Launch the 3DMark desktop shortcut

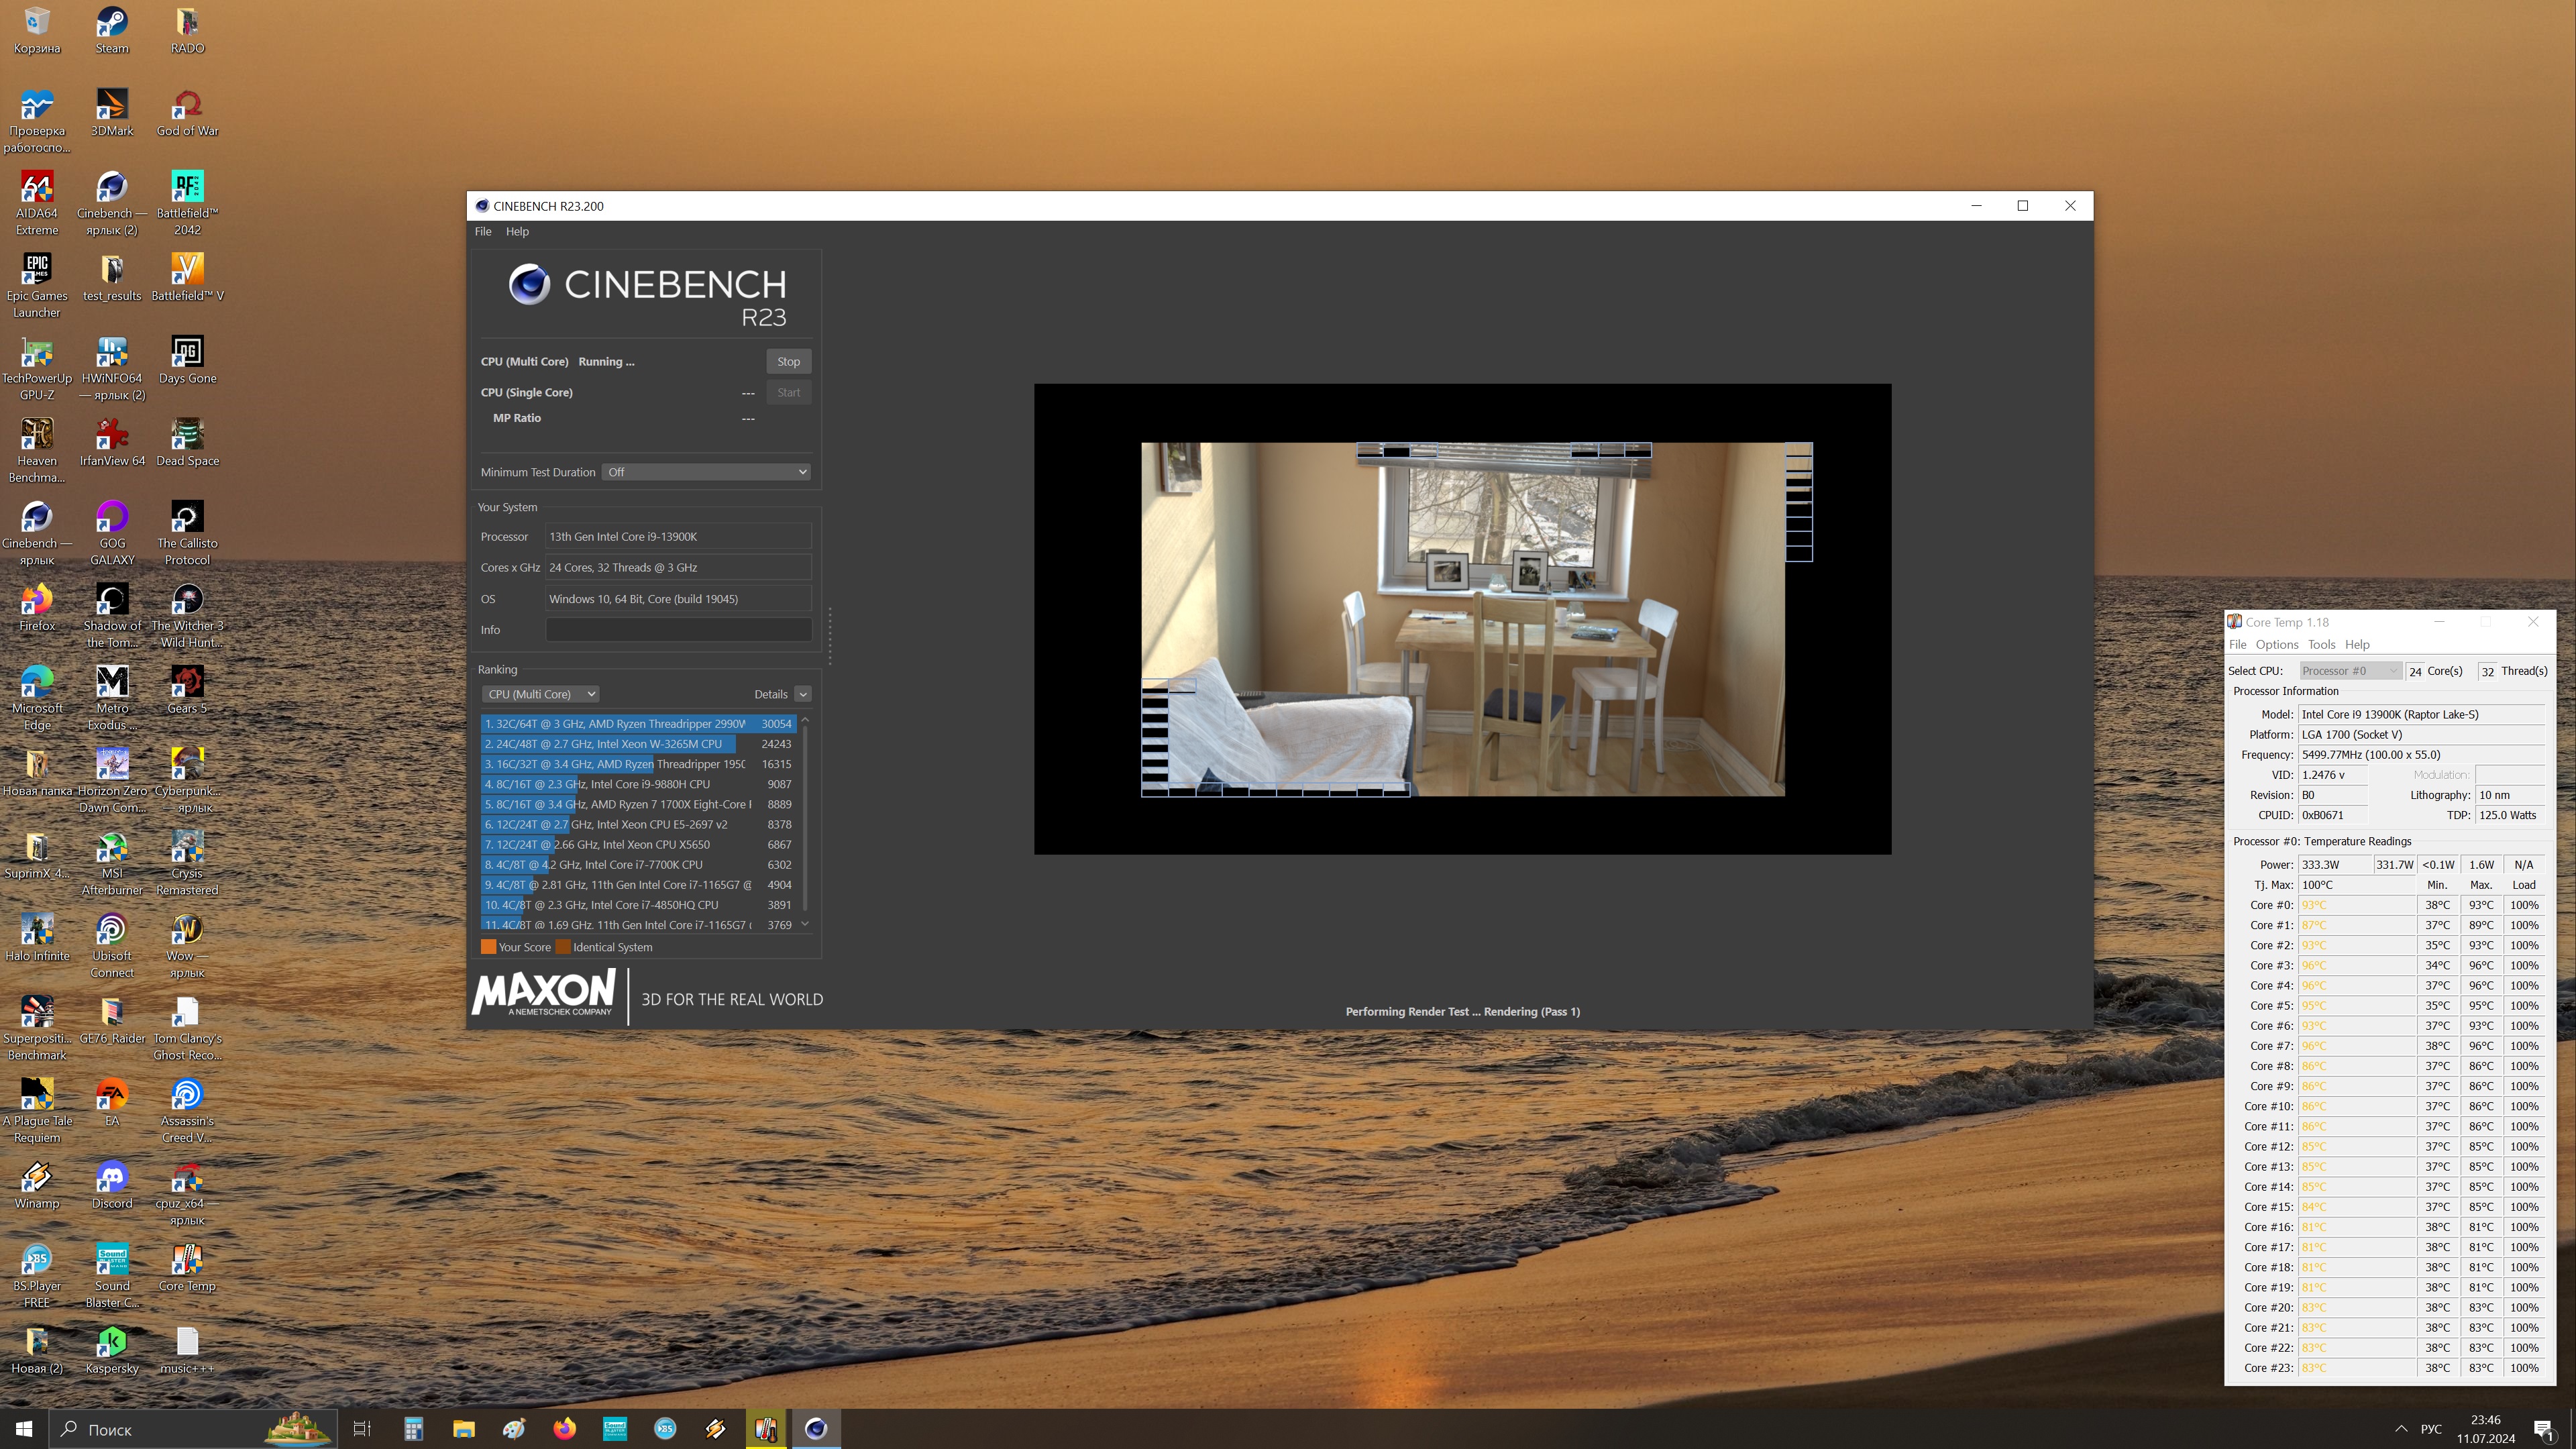[112, 105]
